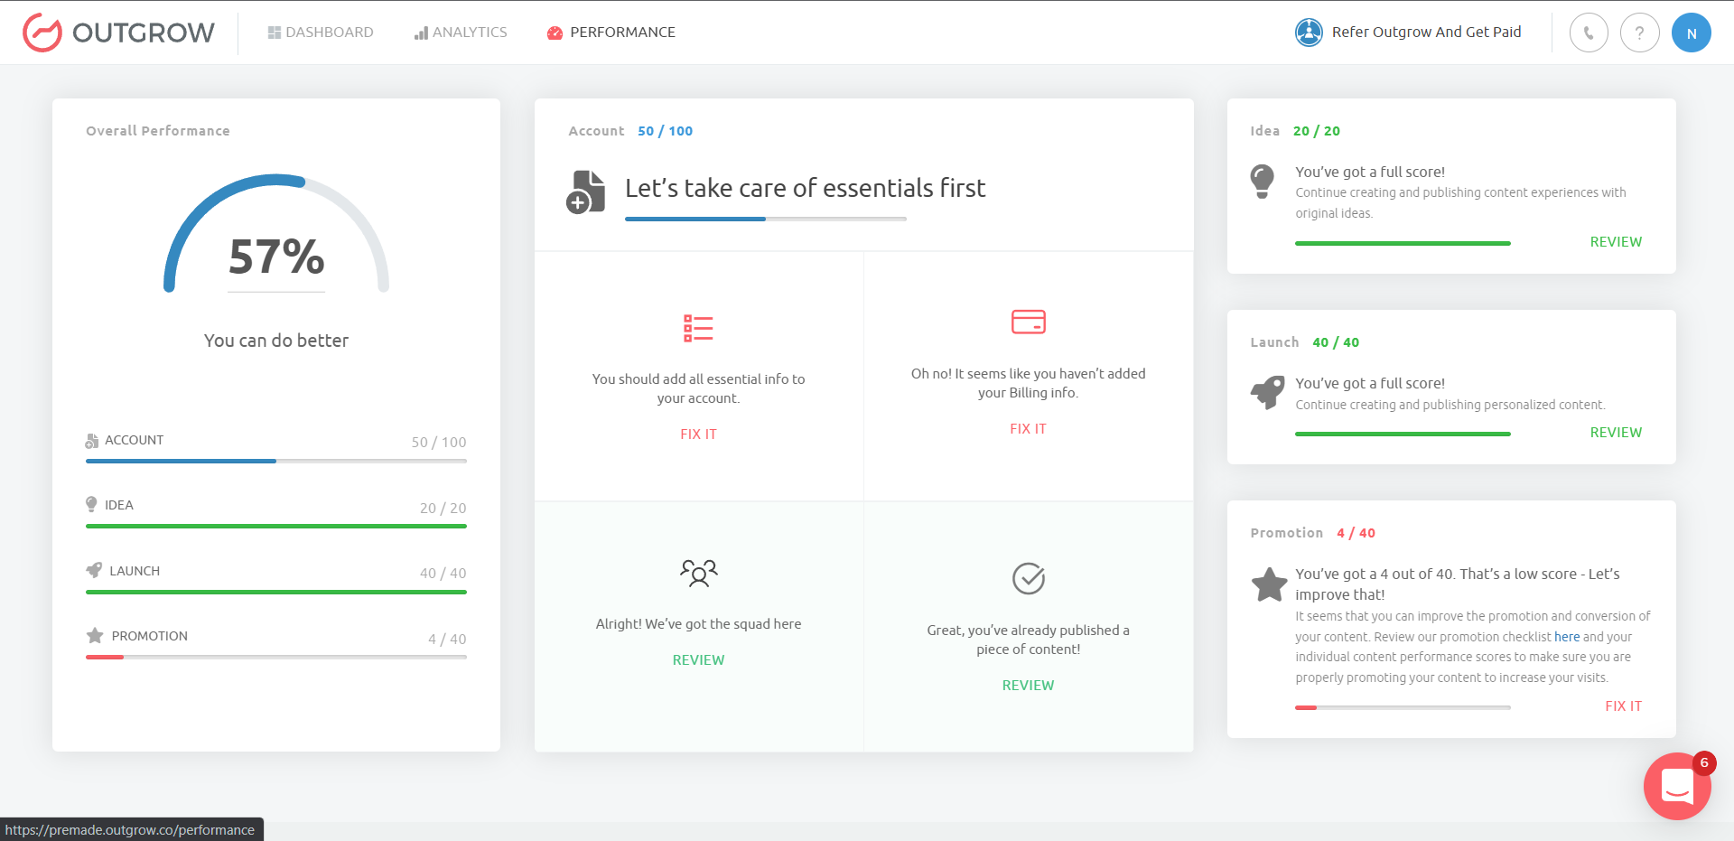Click the Launch card rocket icon
1734x841 pixels.
coord(1267,392)
